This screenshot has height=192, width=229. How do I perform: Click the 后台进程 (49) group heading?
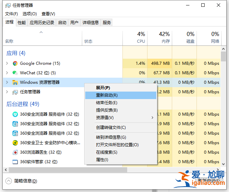tap(23, 104)
